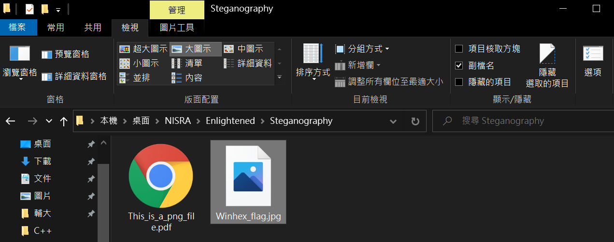Screen dimensions: 614x242
Task: Click the folder icon in title bar
Action: (x=7, y=9)
